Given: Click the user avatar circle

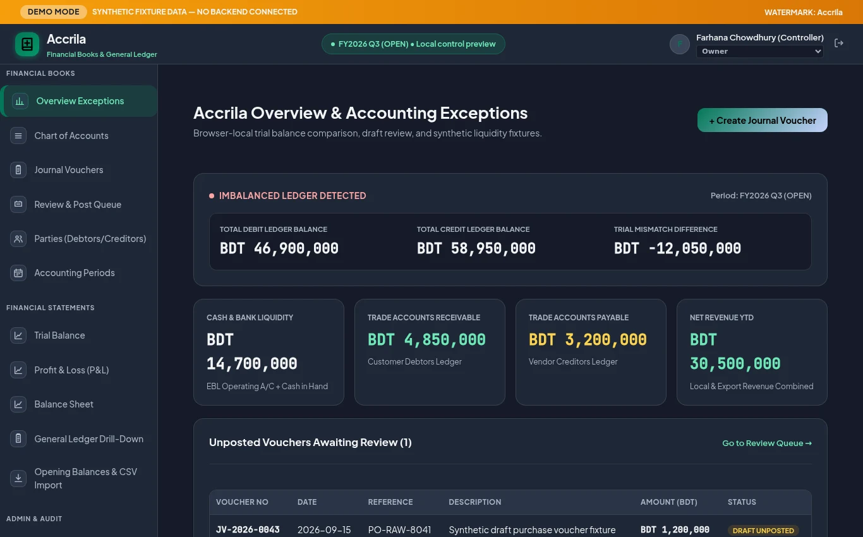Looking at the screenshot, I should pyautogui.click(x=680, y=44).
